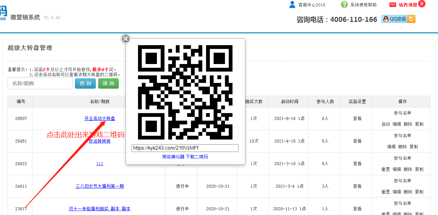Click the 客服中心2018 user icon

(292, 5)
